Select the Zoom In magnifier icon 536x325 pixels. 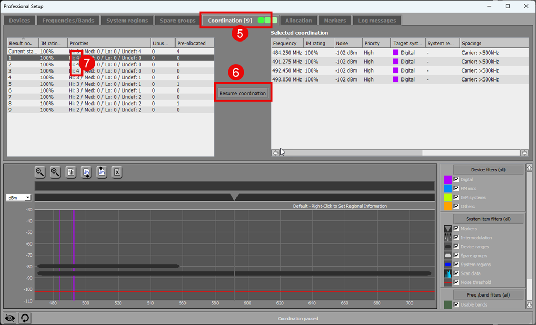pyautogui.click(x=55, y=172)
